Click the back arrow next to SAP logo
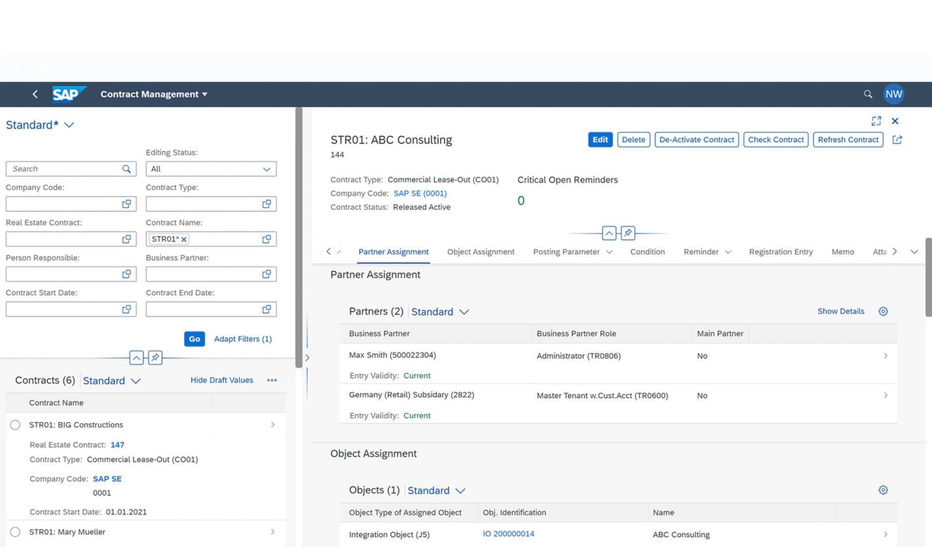 (x=35, y=94)
